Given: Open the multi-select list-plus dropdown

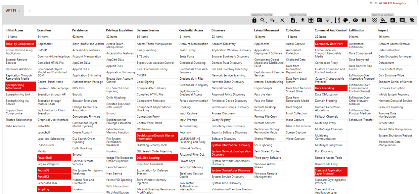Looking at the screenshot, I should (273, 20).
